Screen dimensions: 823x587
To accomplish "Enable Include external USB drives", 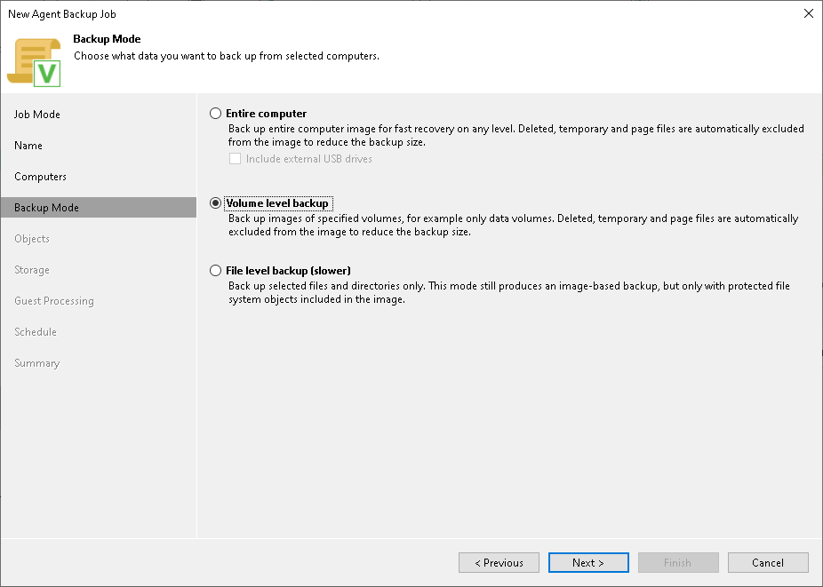I will (x=235, y=158).
